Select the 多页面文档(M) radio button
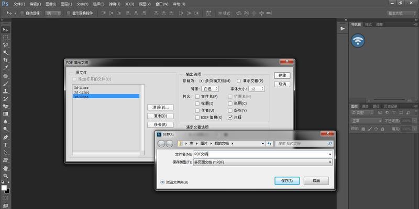 point(201,81)
